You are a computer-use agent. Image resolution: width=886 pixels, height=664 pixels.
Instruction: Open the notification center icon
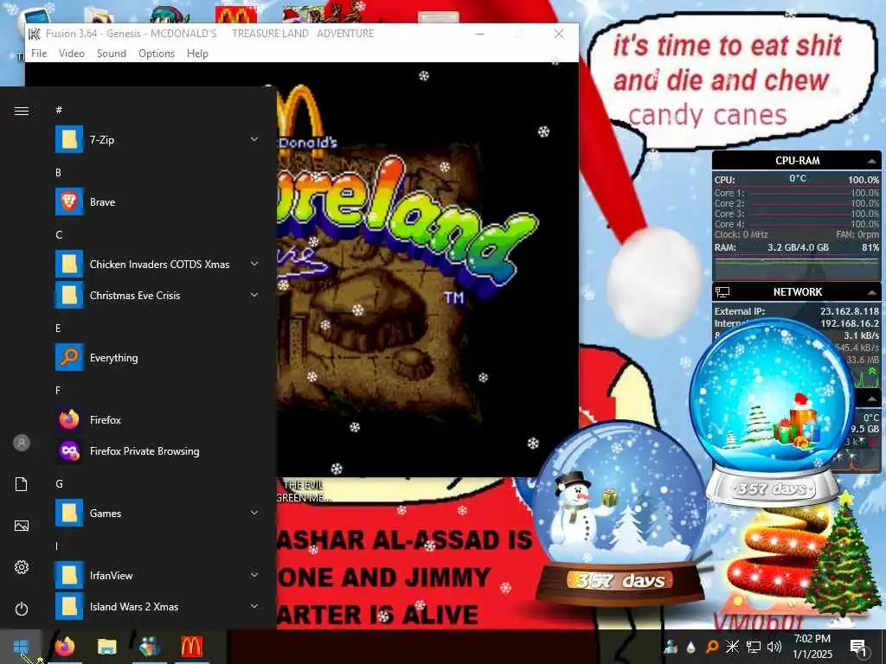point(858,648)
